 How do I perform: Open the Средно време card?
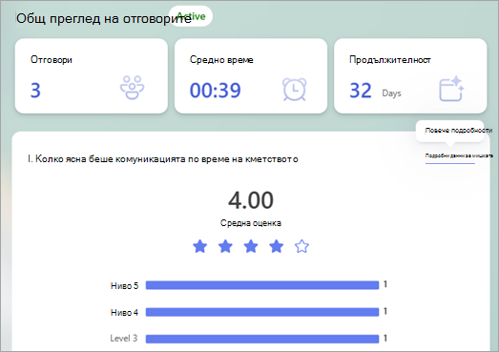pos(251,76)
